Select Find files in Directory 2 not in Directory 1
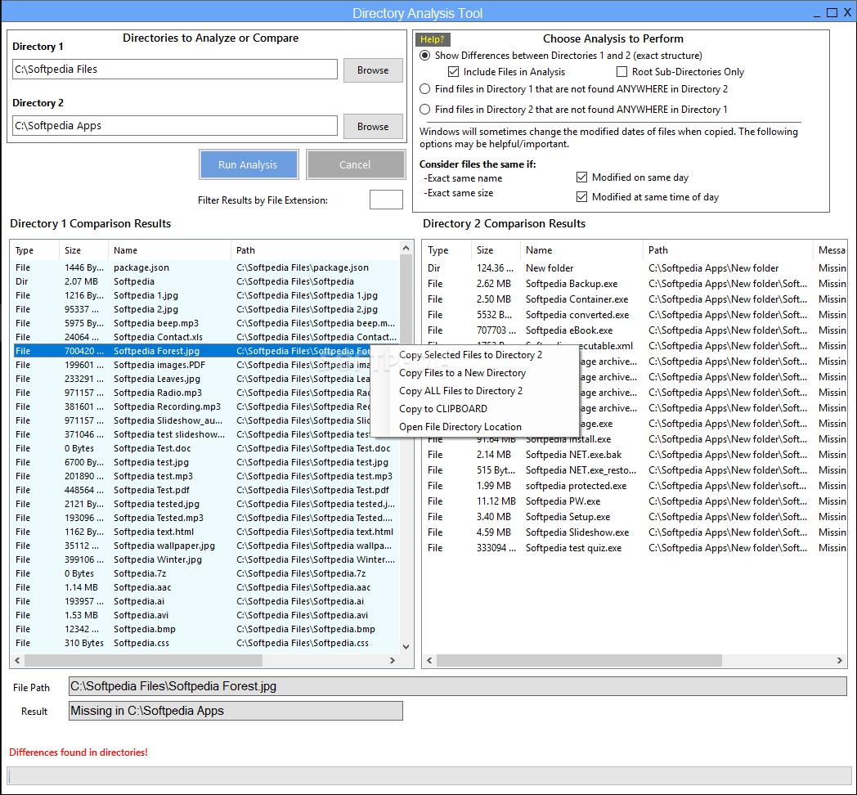This screenshot has height=795, width=857. 424,110
